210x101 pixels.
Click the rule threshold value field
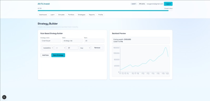[x=72, y=48]
